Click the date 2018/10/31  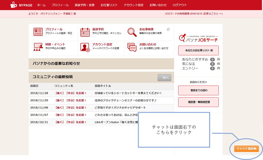(x=39, y=122)
